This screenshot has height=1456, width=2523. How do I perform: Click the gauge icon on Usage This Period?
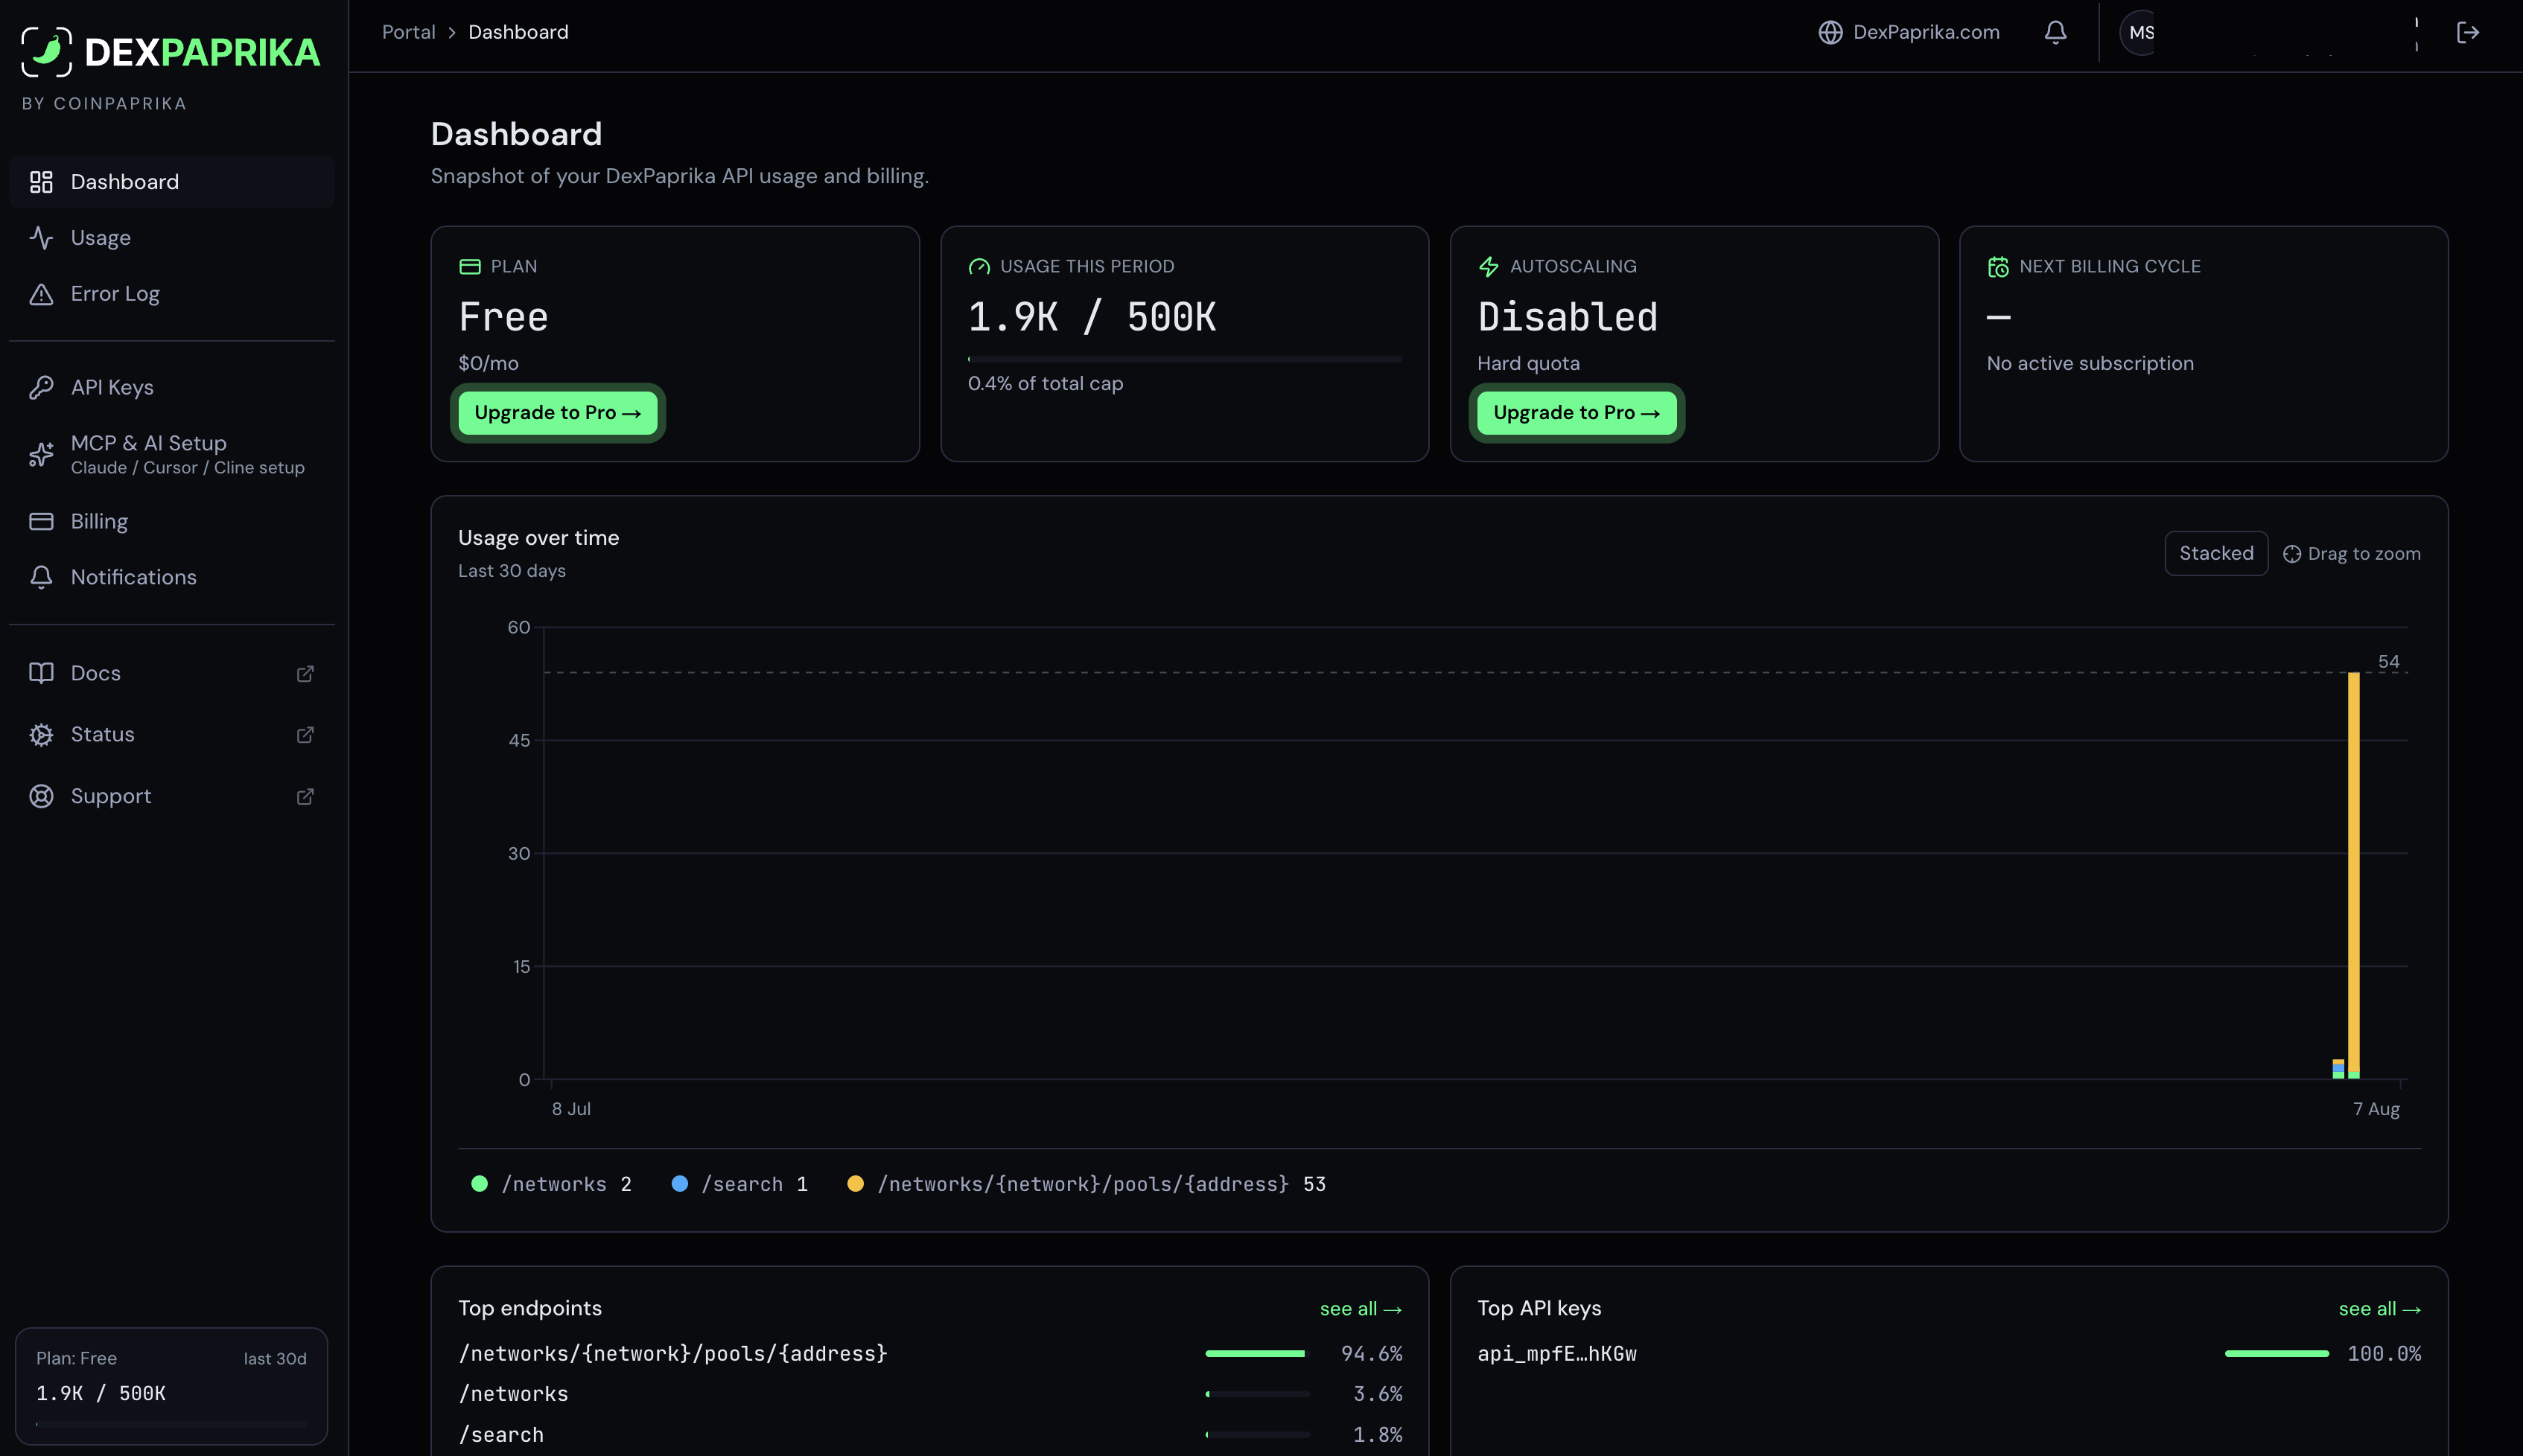coord(979,267)
